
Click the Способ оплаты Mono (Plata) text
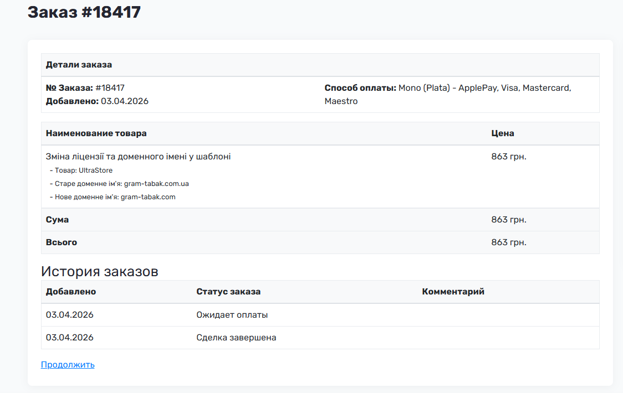tap(447, 88)
